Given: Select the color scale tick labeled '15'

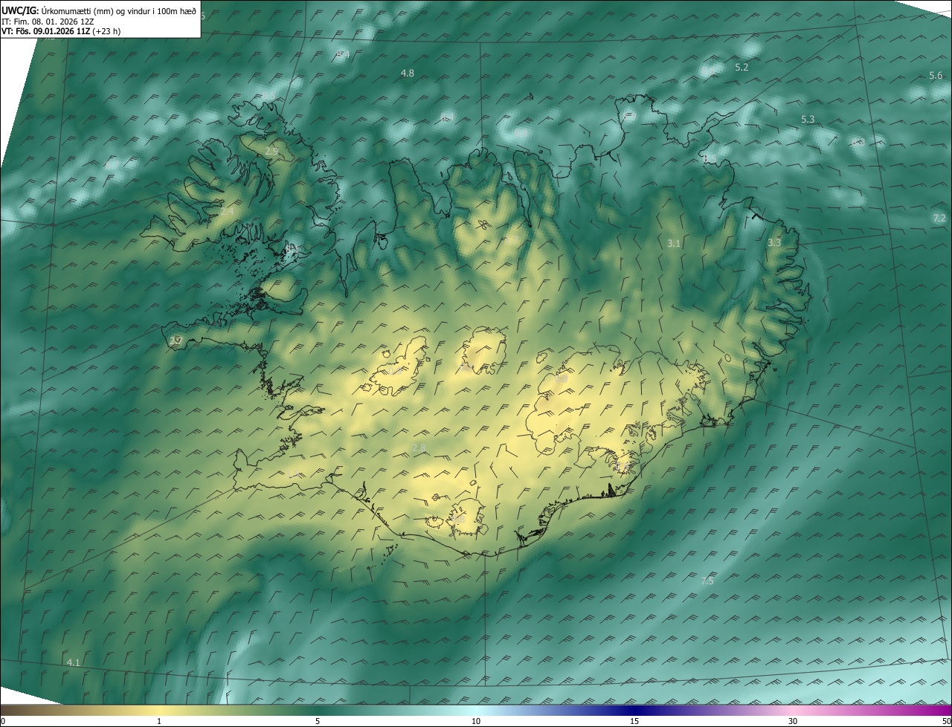Looking at the screenshot, I should [x=634, y=721].
